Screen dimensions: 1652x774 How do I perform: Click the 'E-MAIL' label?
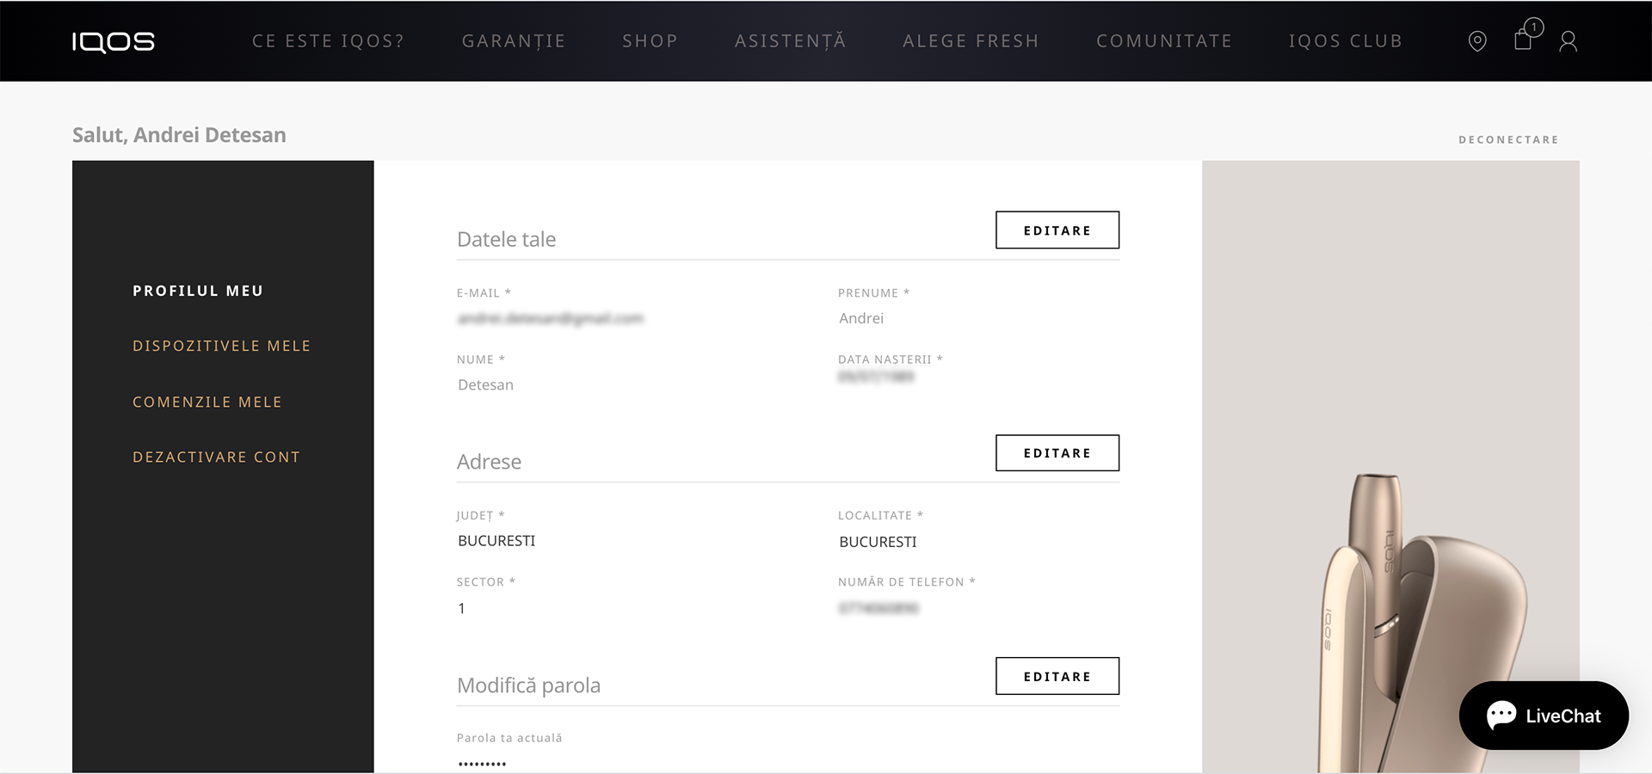tap(484, 293)
